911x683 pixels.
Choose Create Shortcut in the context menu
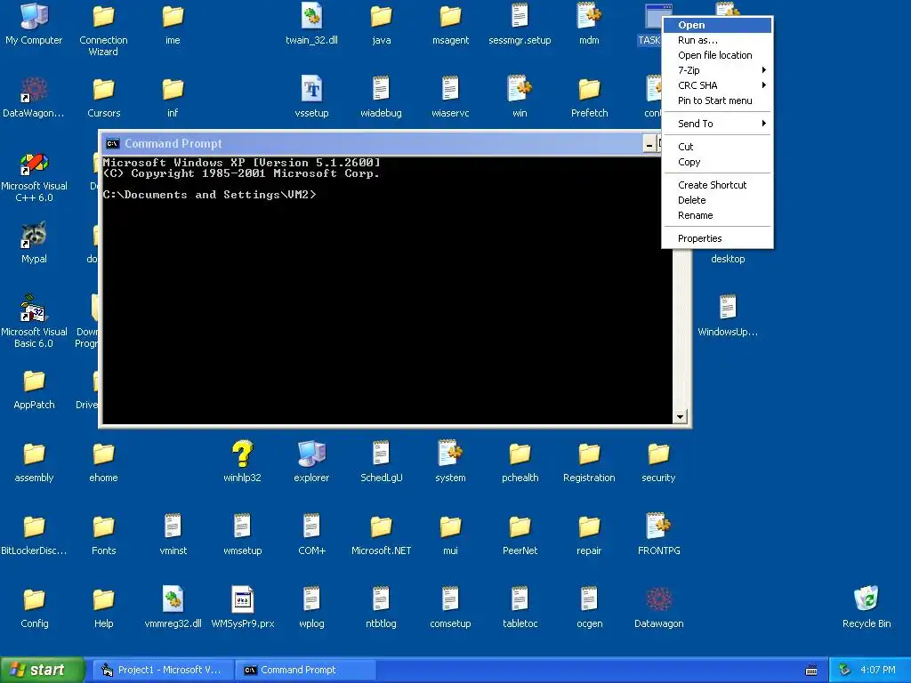pyautogui.click(x=717, y=185)
